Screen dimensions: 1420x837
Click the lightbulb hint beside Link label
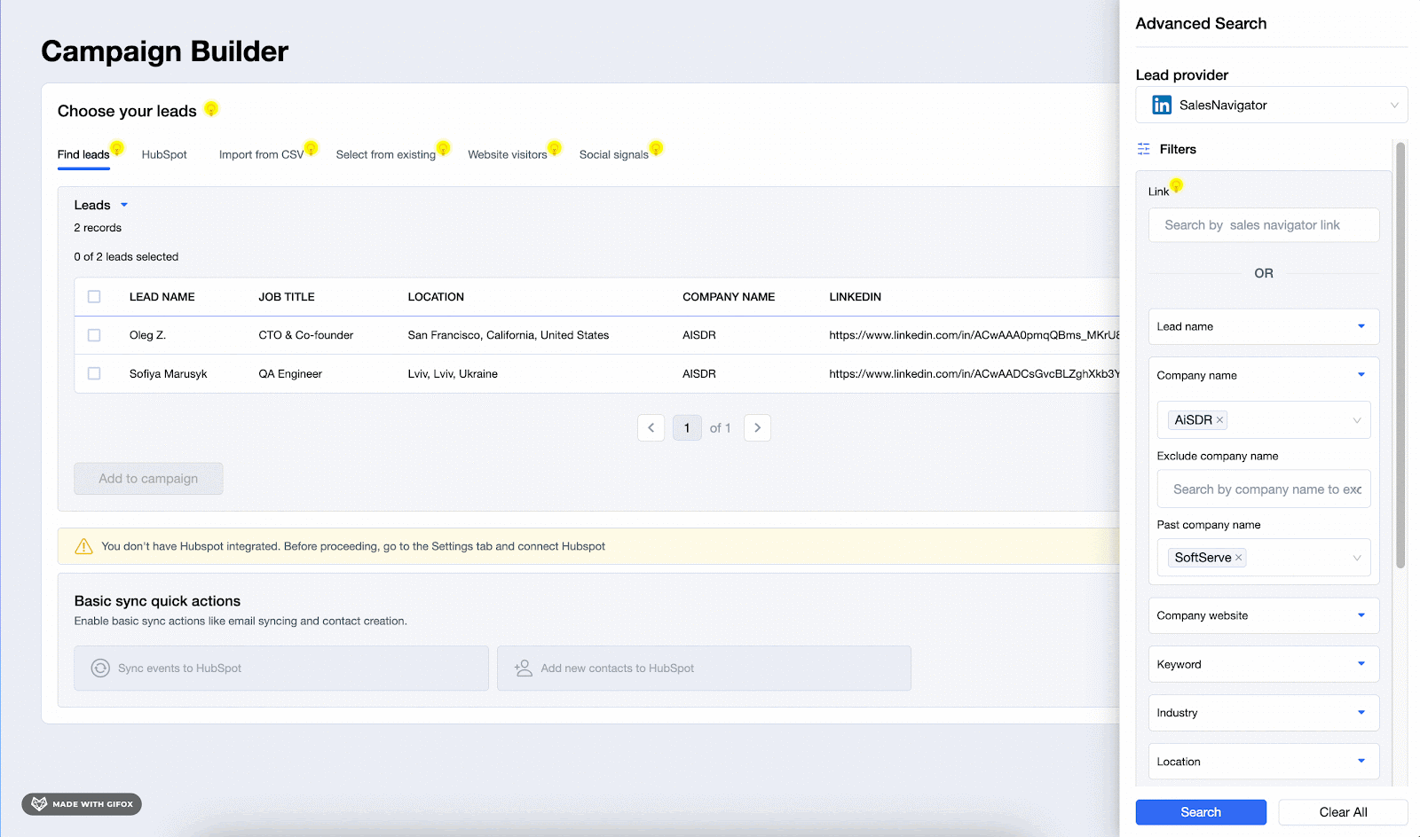tap(1177, 186)
